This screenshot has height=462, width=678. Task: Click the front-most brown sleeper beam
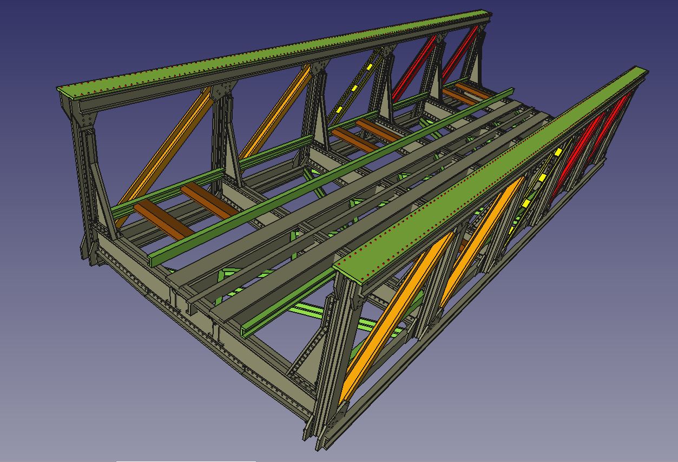[162, 219]
